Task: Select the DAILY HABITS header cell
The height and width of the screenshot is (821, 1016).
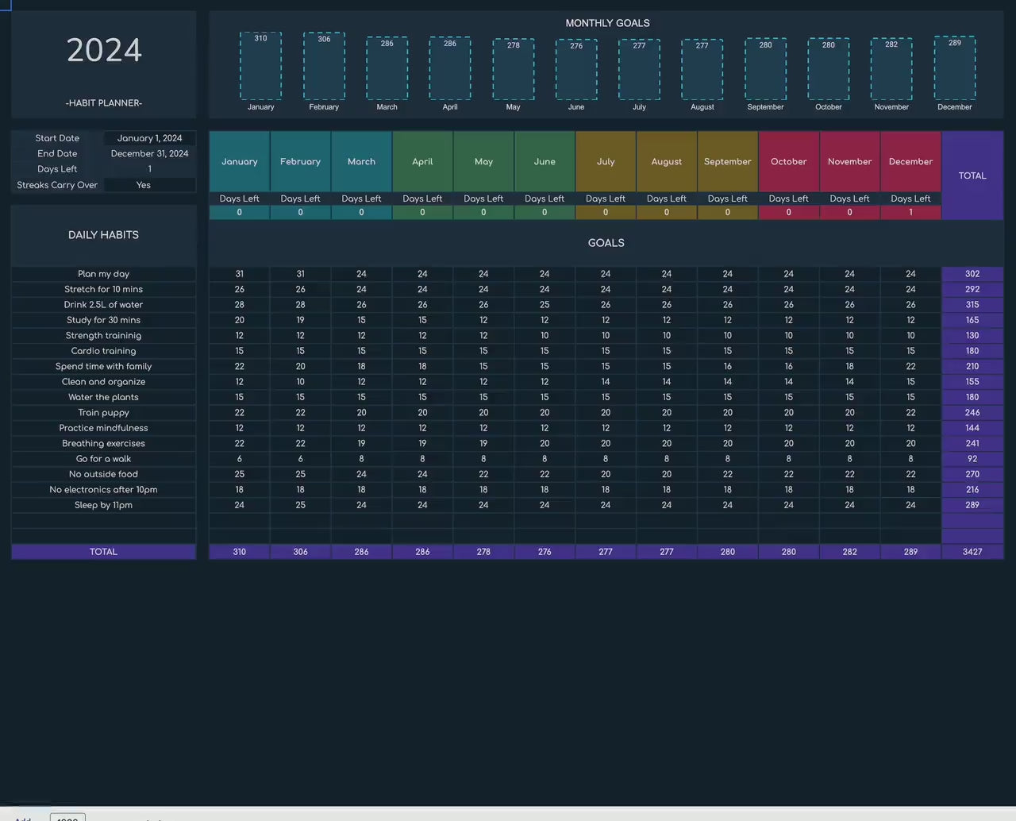Action: [104, 235]
